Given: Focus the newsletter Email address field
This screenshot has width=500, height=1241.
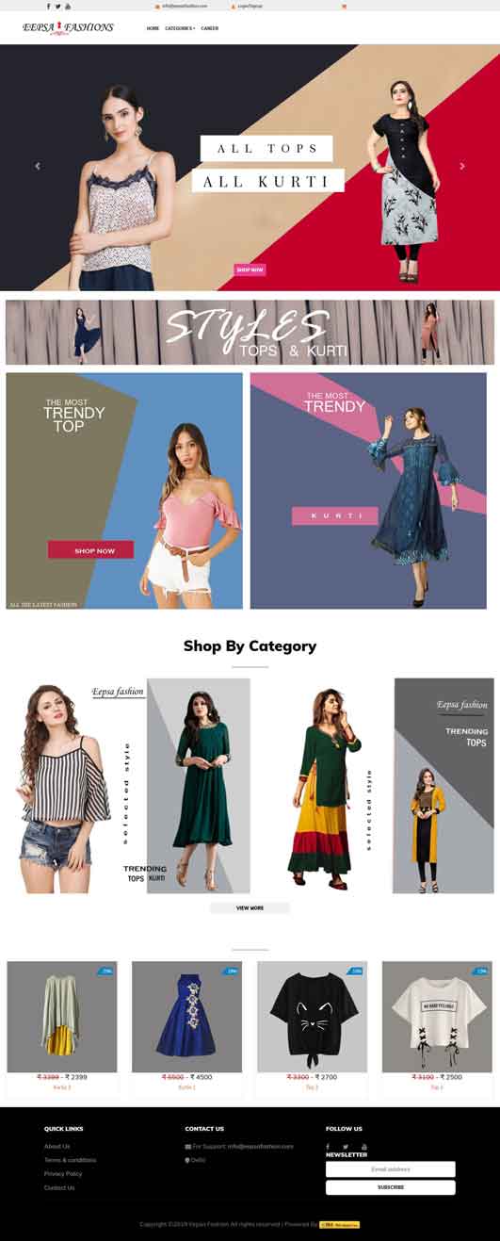Looking at the screenshot, I should click(391, 1168).
